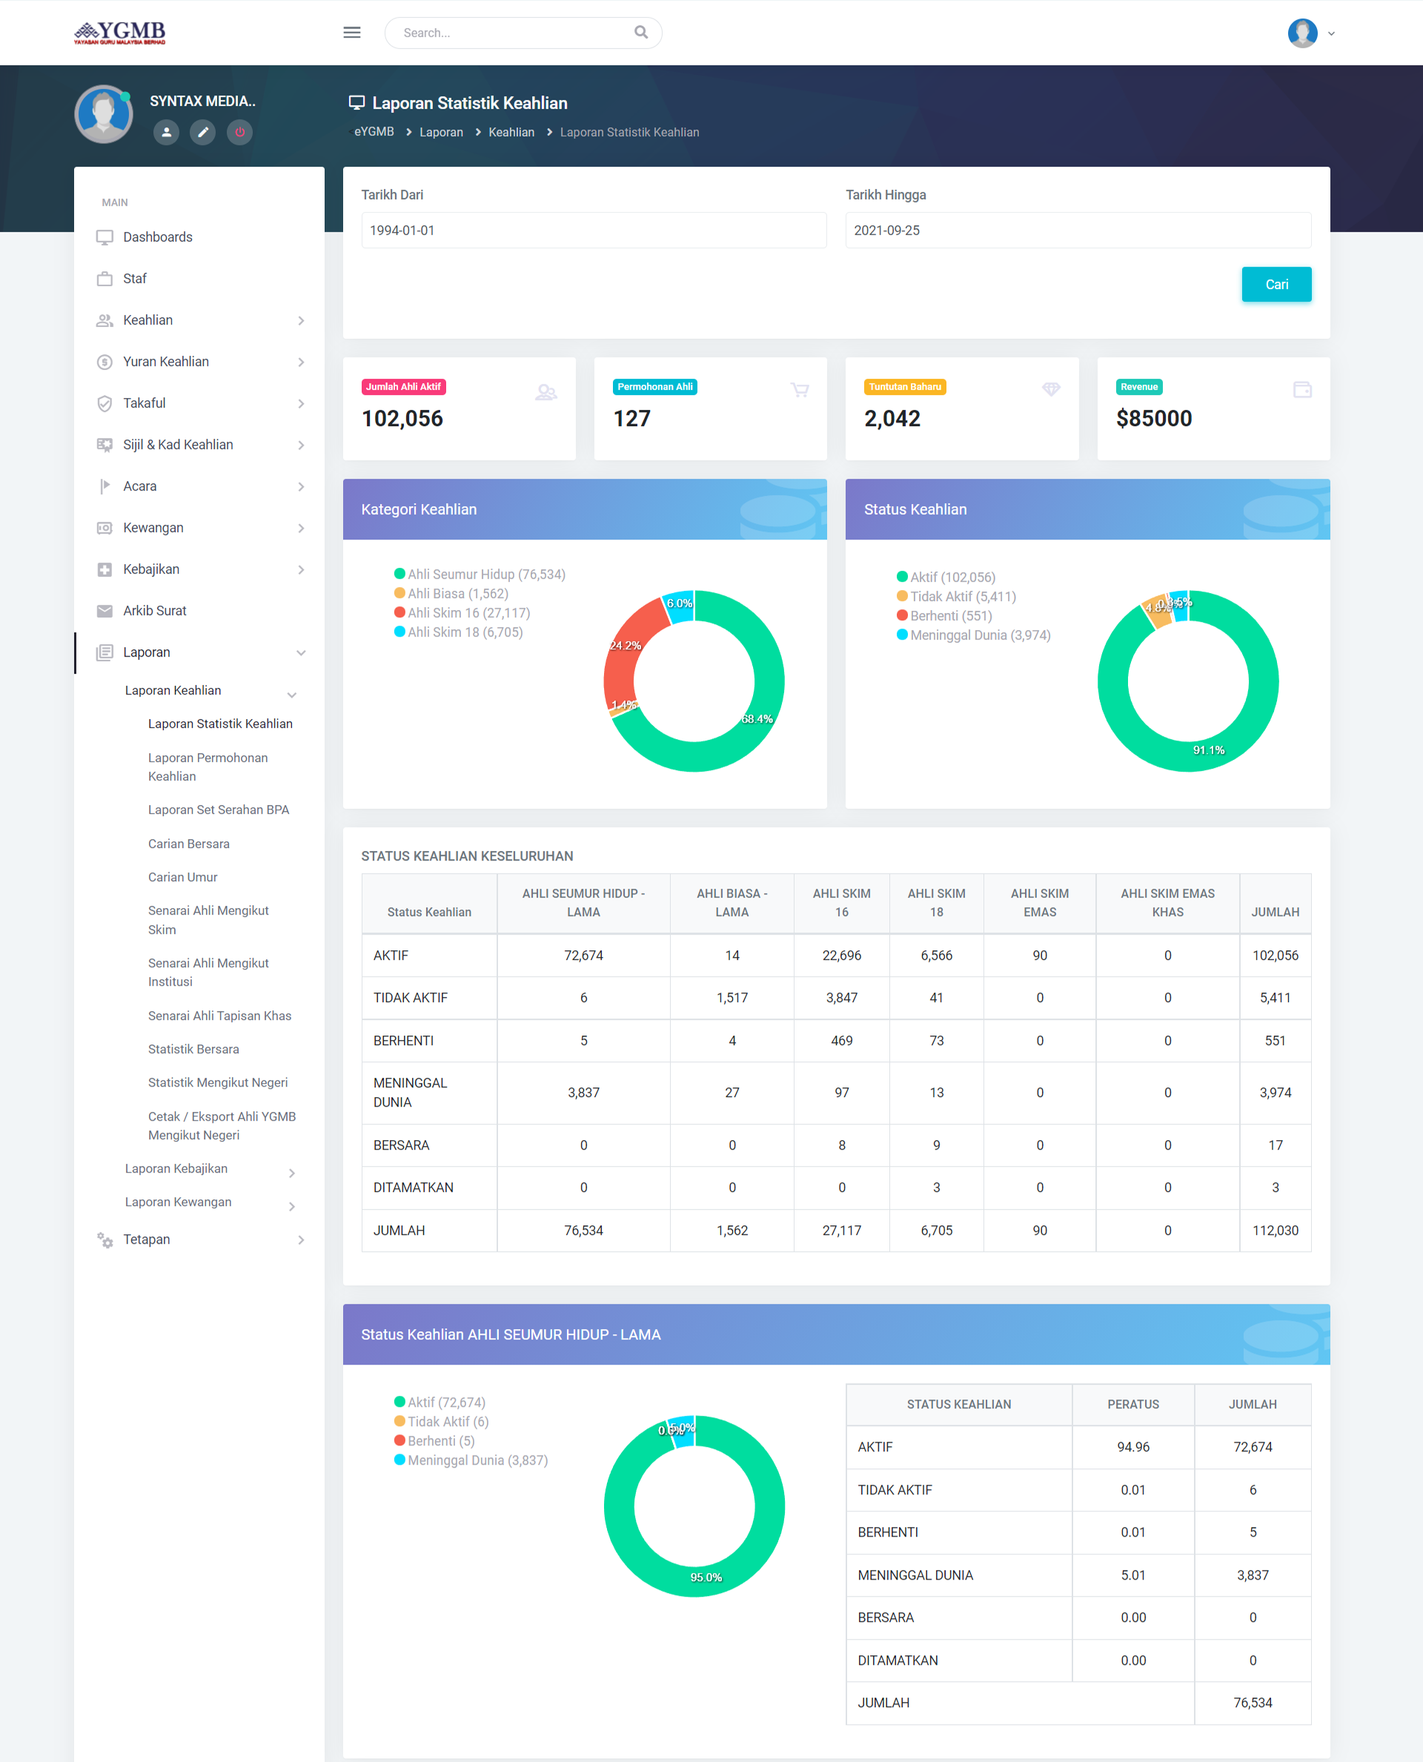Go to Keahlian breadcrumb link

click(511, 132)
